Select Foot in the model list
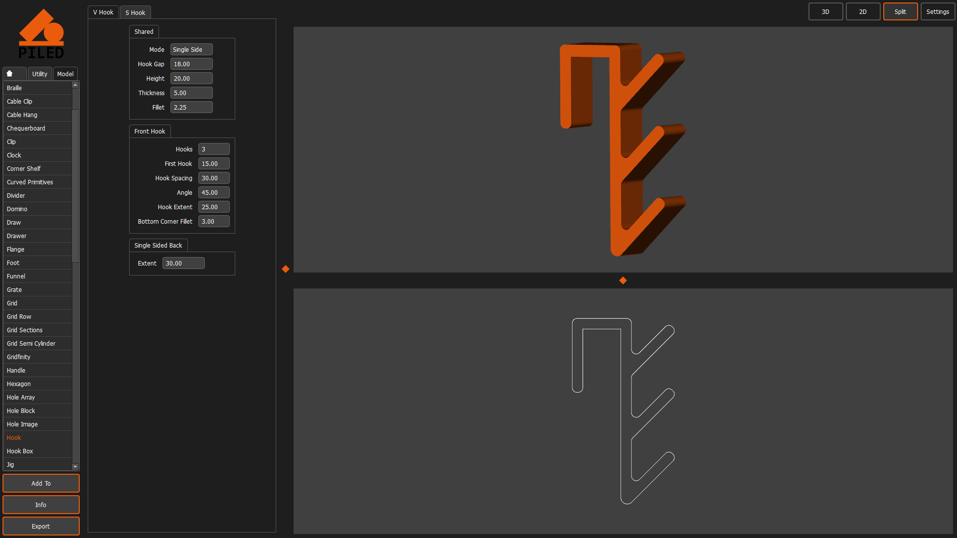957x538 pixels. pos(37,263)
